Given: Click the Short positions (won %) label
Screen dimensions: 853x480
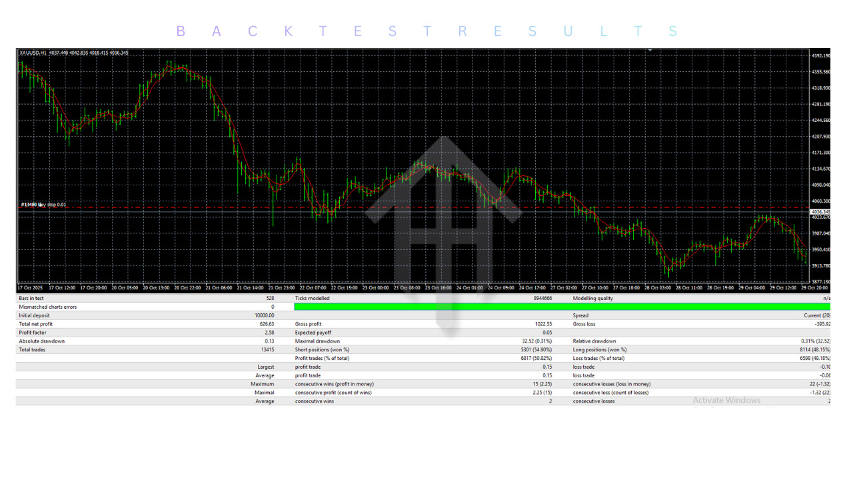Looking at the screenshot, I should point(322,350).
